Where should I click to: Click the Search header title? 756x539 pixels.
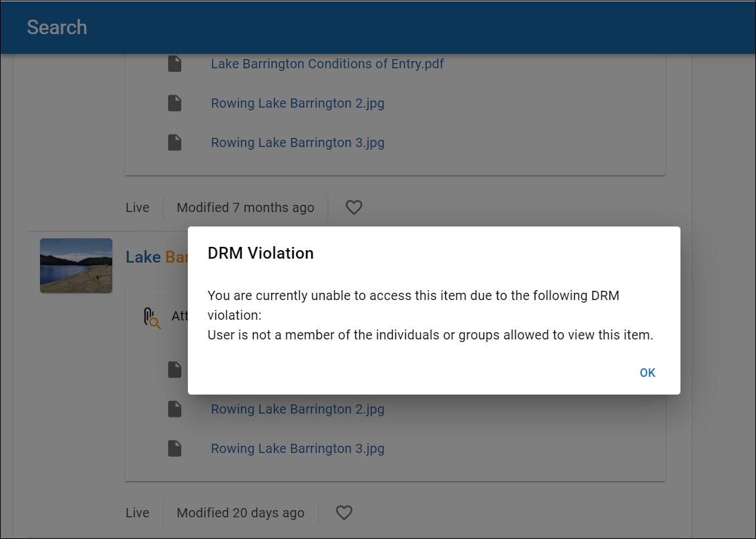57,28
